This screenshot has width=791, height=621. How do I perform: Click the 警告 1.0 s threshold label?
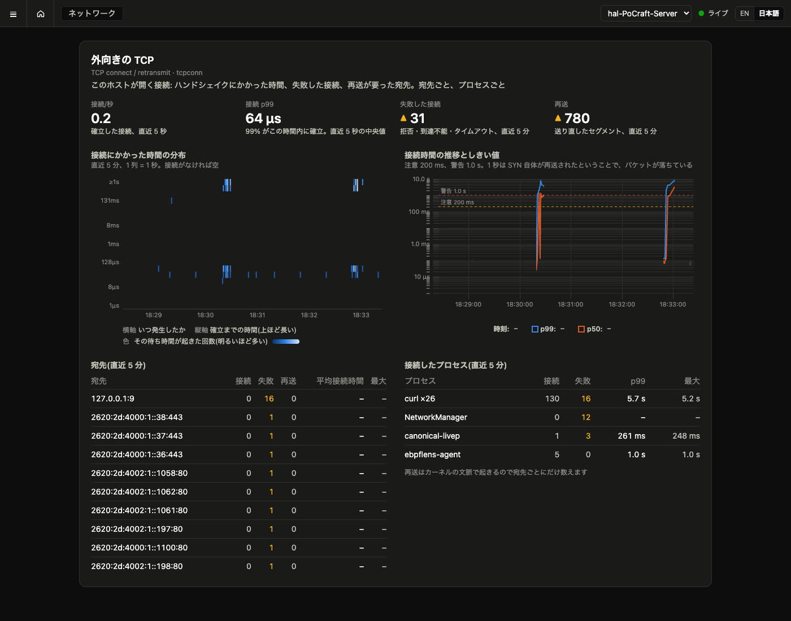click(x=453, y=191)
